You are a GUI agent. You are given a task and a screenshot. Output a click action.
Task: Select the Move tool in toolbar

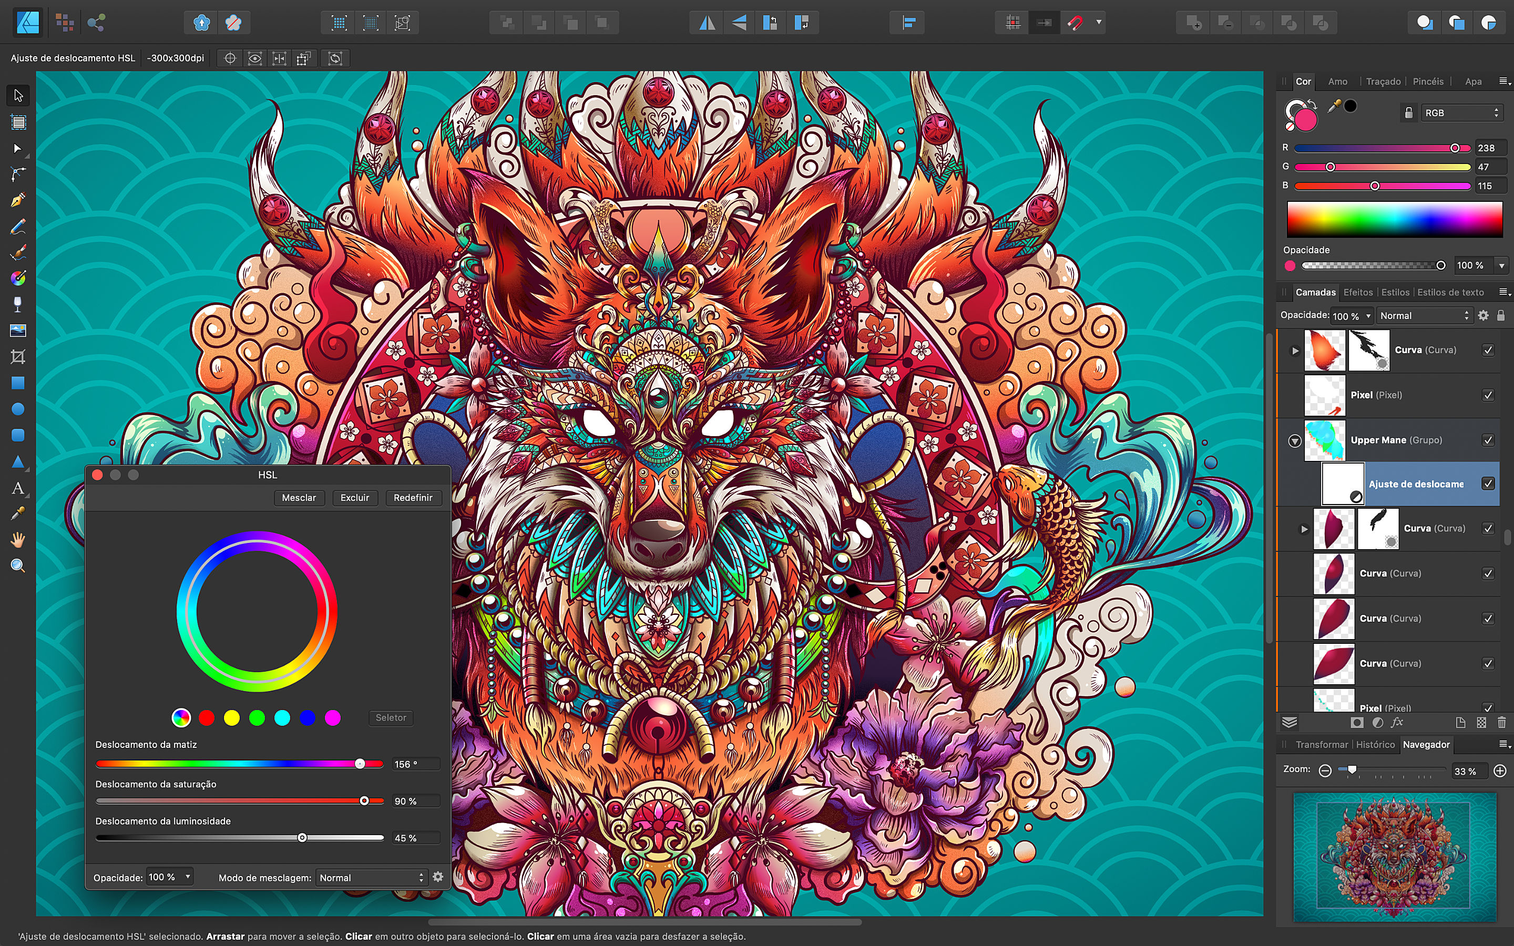(x=16, y=95)
